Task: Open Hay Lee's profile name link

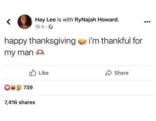Action: point(45,20)
